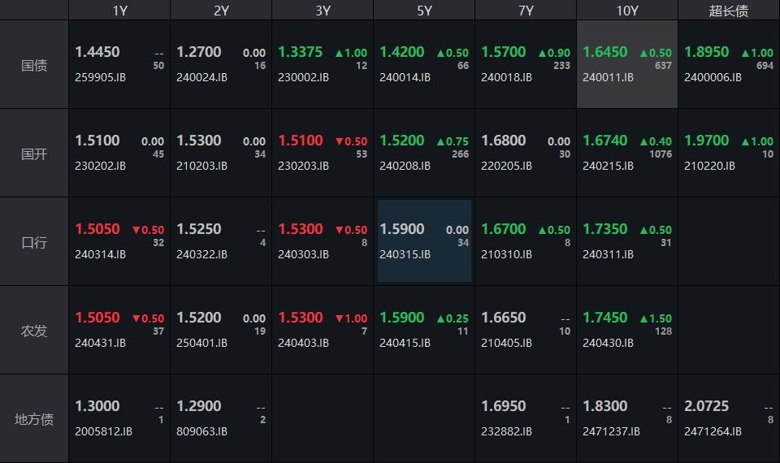780x463 pixels.
Task: Select the 5Y maturity column header
Action: (x=424, y=11)
